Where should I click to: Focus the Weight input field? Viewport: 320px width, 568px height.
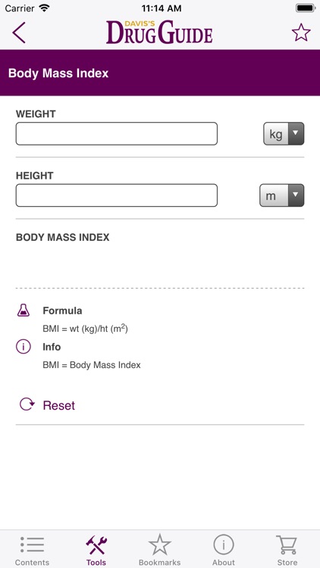[x=117, y=133]
